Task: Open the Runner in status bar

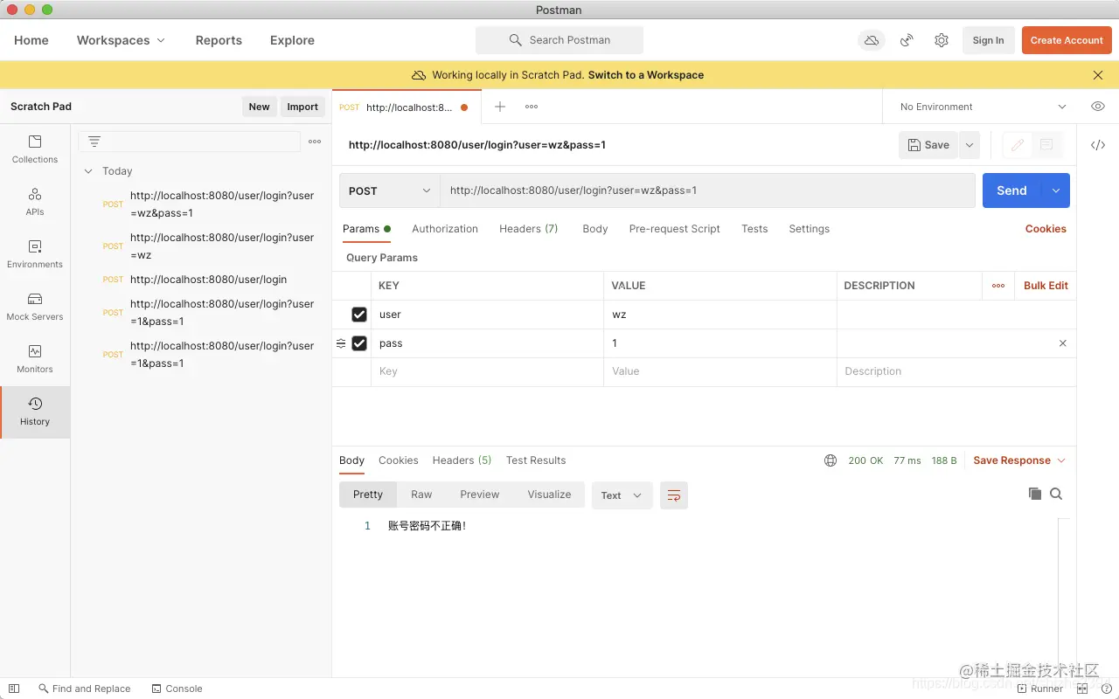Action: click(x=1040, y=689)
